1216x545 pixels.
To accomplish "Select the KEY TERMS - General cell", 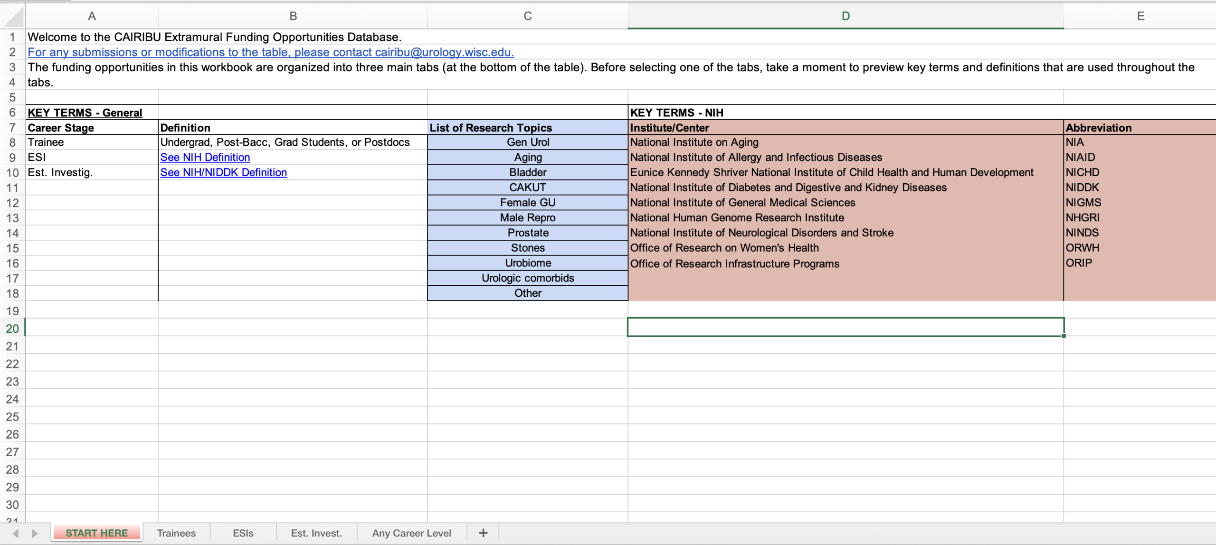I will (x=85, y=113).
